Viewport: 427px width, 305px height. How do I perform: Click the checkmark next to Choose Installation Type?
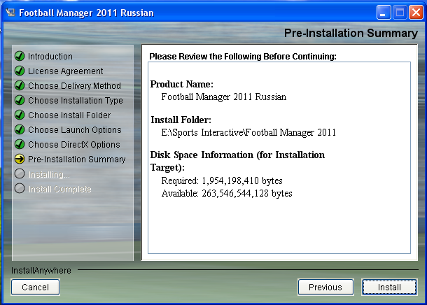(20, 101)
